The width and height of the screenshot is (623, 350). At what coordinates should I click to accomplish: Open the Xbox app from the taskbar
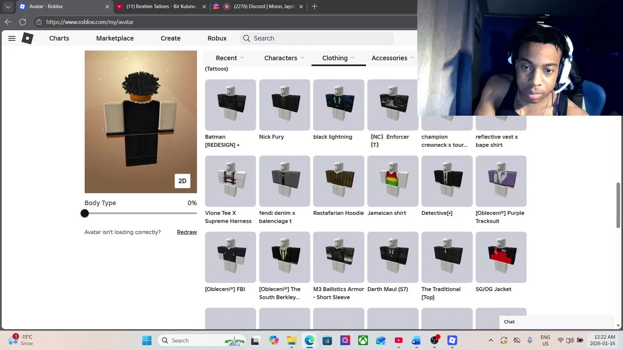(x=363, y=341)
